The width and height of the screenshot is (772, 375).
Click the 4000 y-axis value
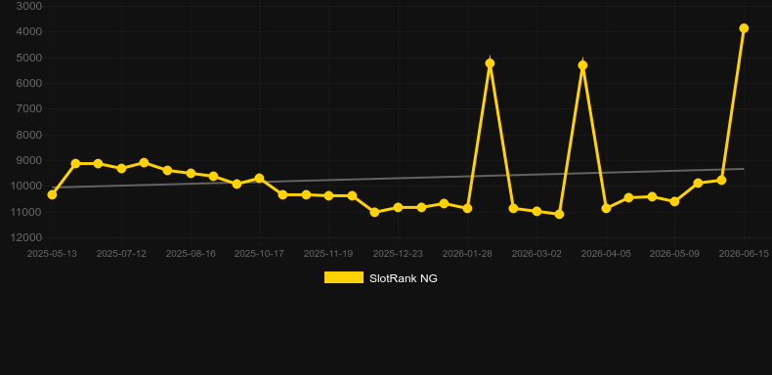click(x=29, y=32)
